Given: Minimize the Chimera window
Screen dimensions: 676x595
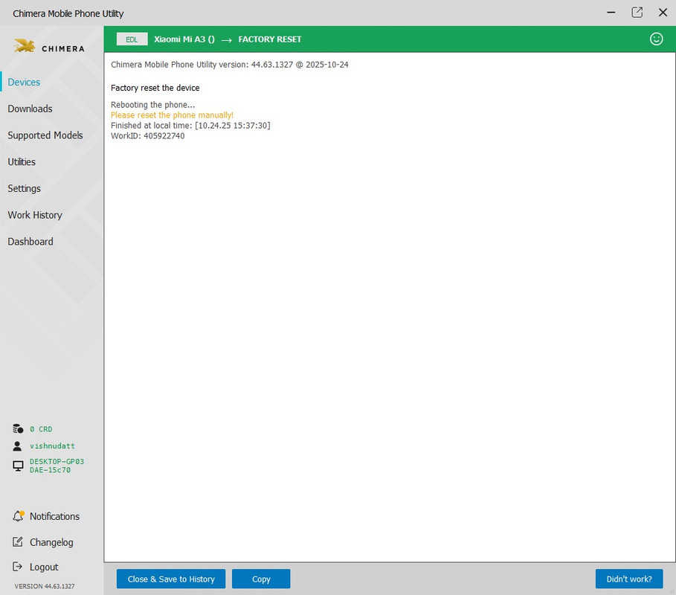Looking at the screenshot, I should 611,13.
